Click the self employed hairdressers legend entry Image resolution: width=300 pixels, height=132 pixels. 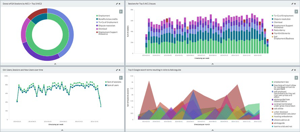284,94
